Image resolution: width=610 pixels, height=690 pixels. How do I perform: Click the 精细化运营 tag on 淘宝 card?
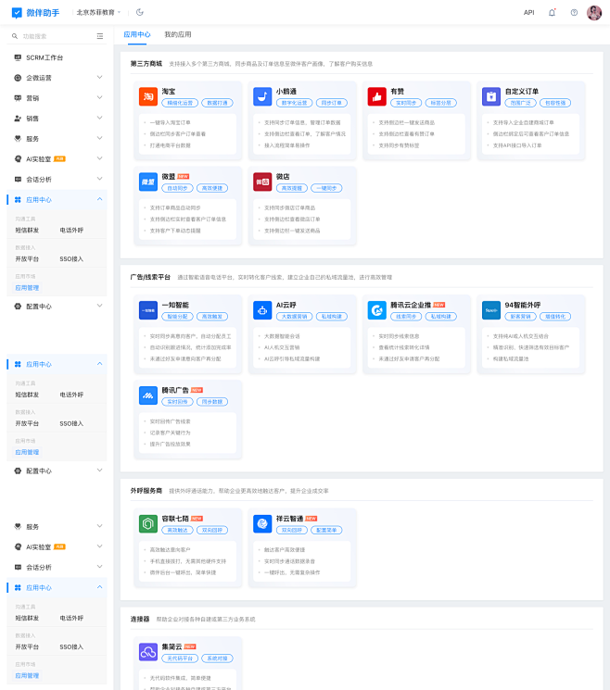point(180,103)
